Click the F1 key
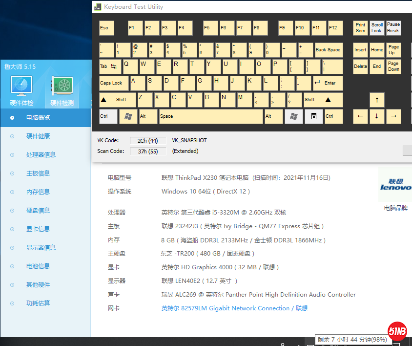This screenshot has width=412, height=346. click(135, 28)
